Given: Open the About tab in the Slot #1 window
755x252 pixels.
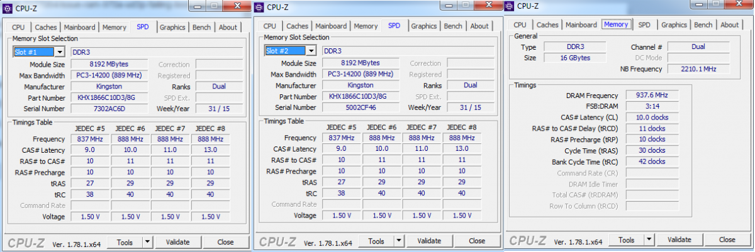Looking at the screenshot, I should (228, 28).
